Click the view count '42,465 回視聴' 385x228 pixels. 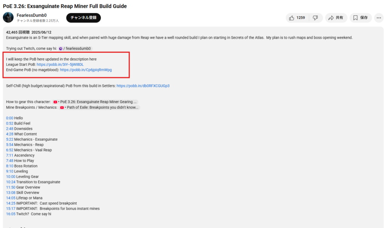coord(18,32)
